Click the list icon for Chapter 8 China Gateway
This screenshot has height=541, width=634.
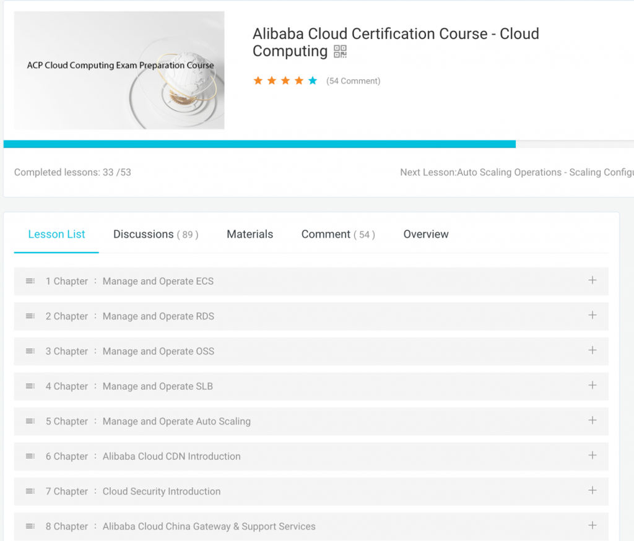(30, 526)
